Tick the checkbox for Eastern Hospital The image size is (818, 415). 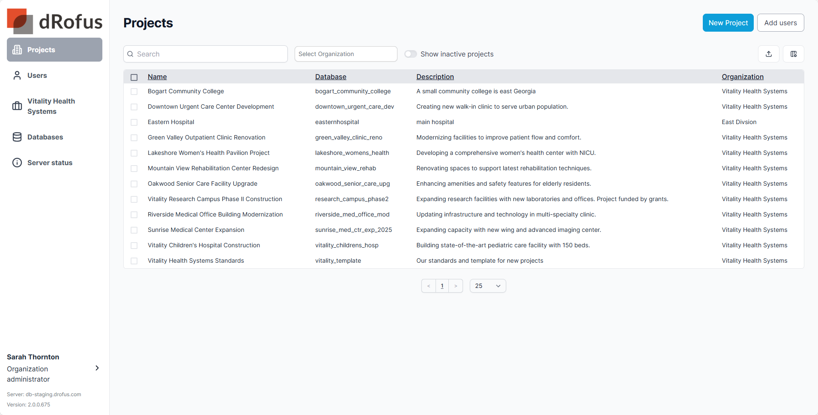(x=134, y=122)
